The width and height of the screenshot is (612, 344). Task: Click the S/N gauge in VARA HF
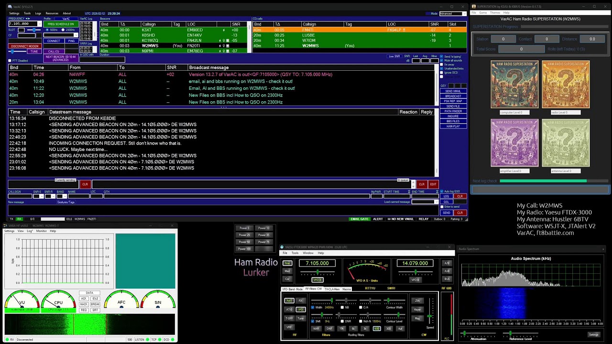coord(158,300)
